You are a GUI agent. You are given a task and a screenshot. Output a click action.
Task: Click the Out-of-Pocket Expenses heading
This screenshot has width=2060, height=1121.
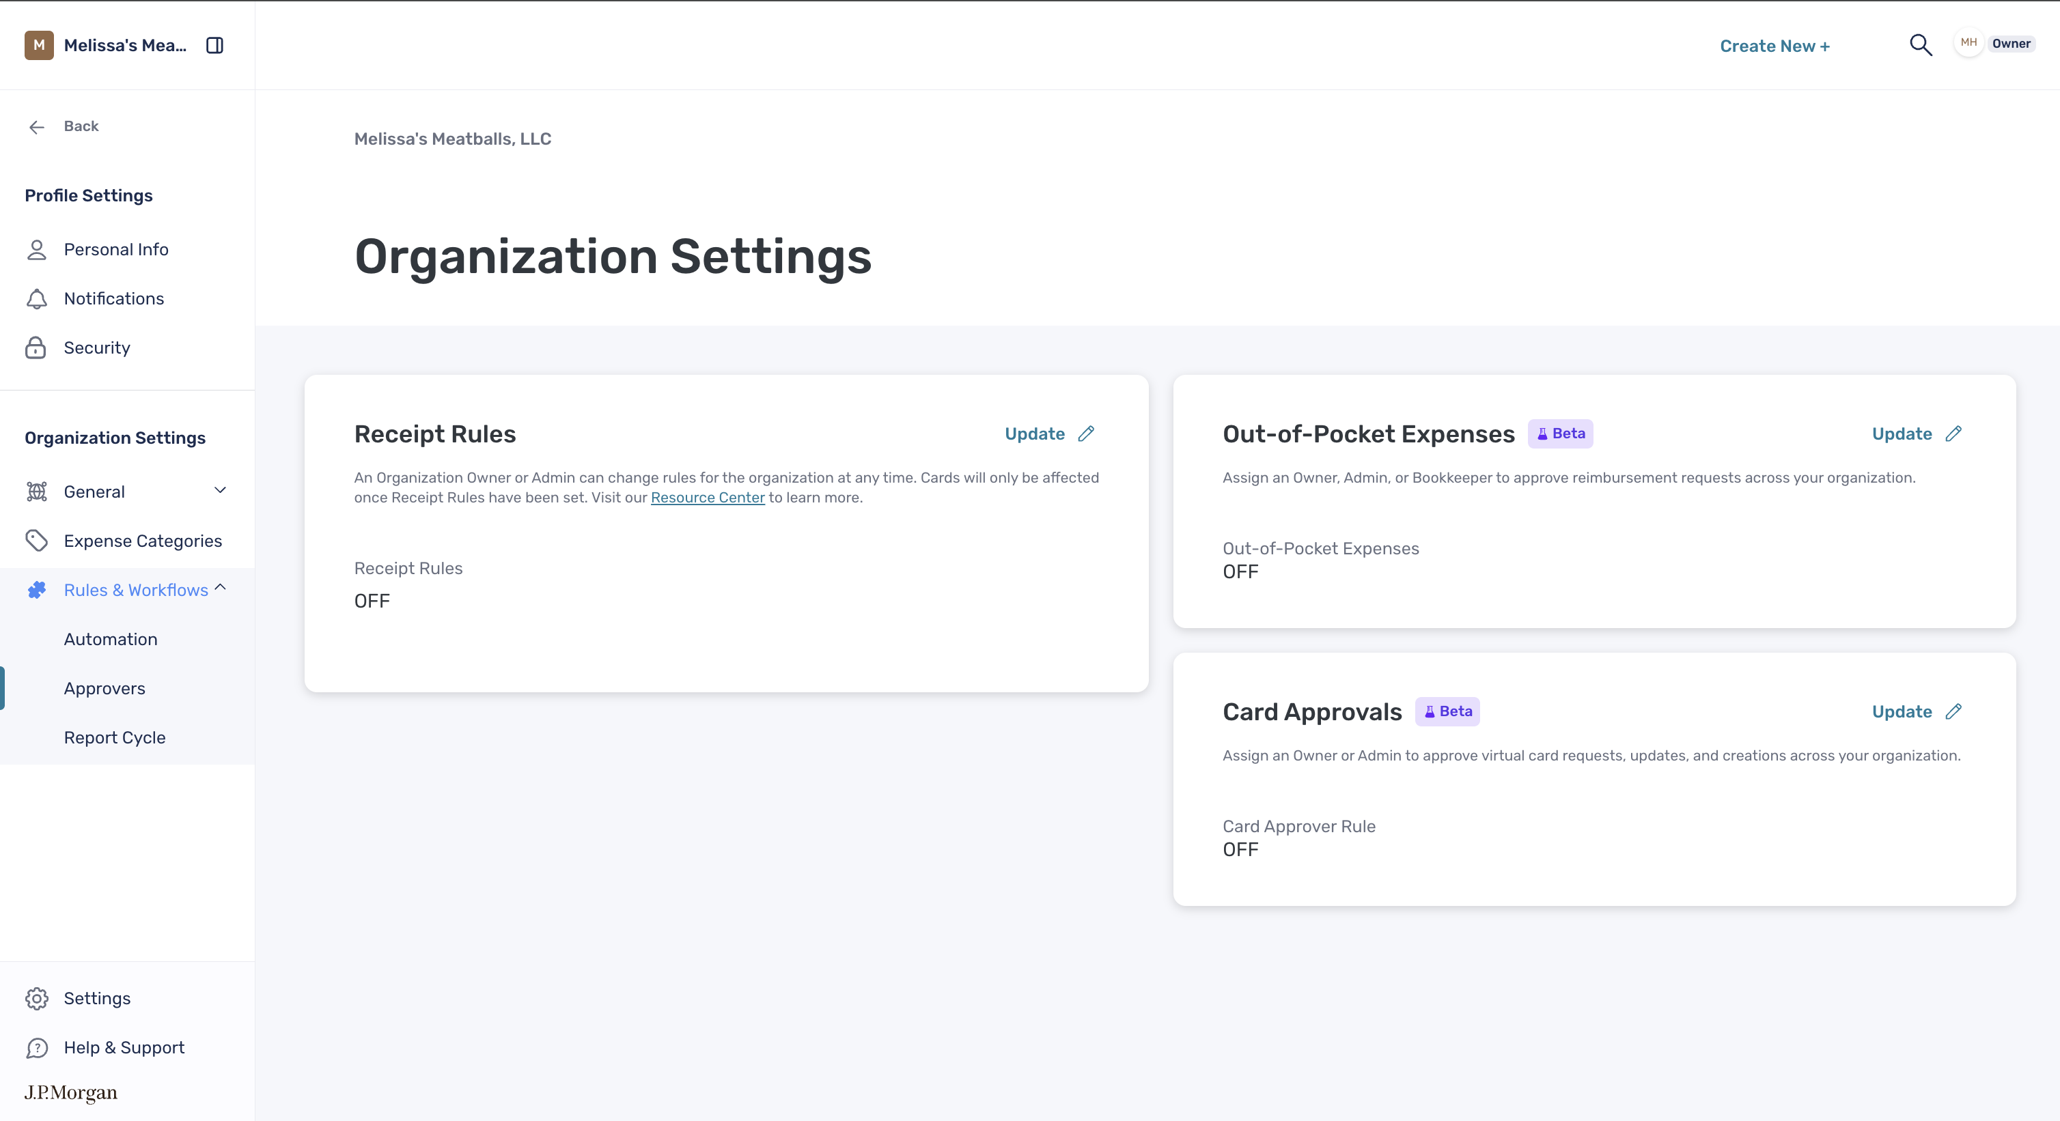[1368, 434]
